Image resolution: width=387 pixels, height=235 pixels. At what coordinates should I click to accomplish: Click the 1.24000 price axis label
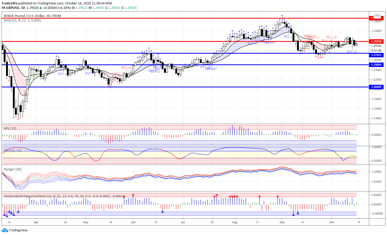(376, 70)
